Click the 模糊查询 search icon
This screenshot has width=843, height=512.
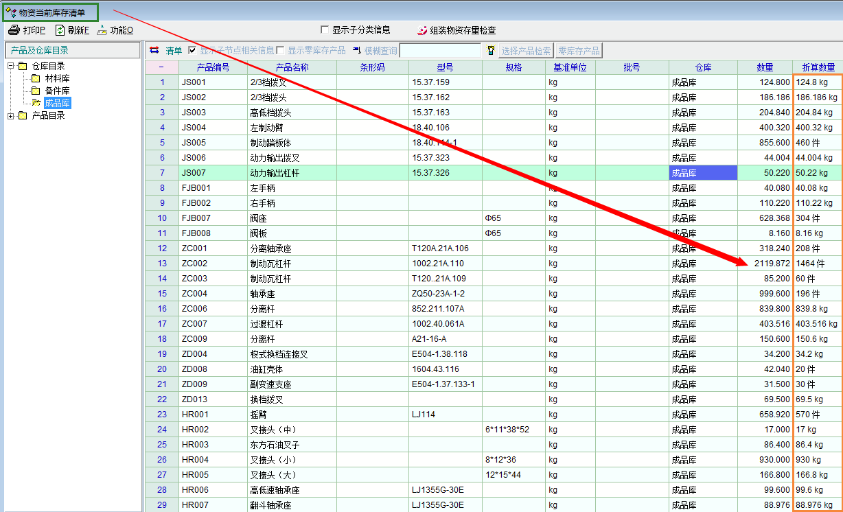[x=356, y=50]
